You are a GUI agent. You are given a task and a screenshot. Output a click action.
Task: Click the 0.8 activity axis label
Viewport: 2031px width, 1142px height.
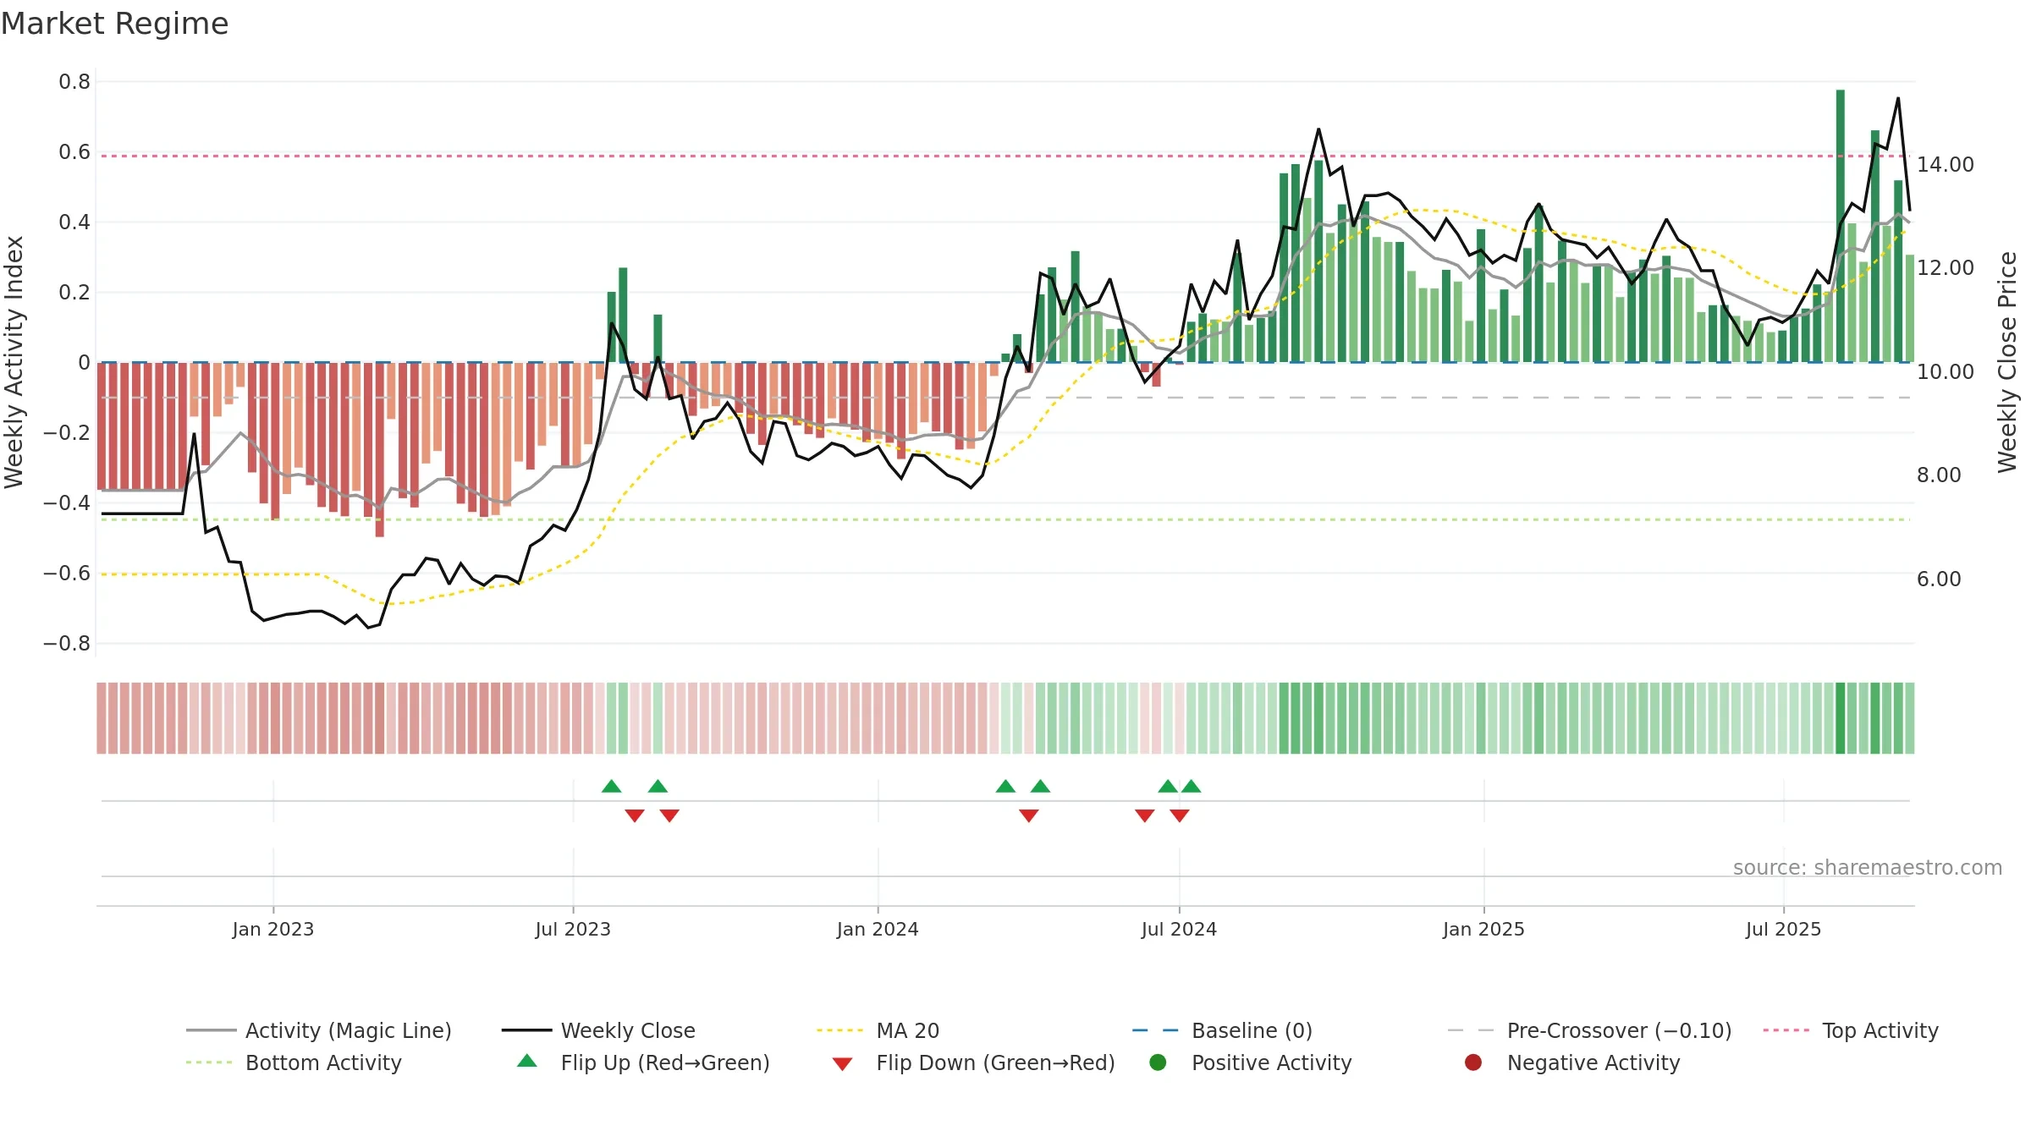coord(74,81)
